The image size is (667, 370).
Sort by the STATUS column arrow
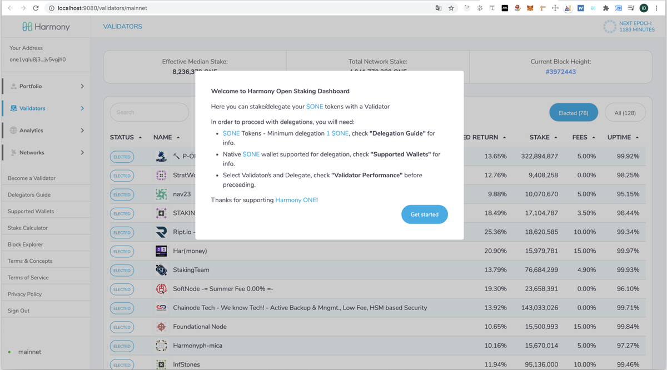[140, 137]
